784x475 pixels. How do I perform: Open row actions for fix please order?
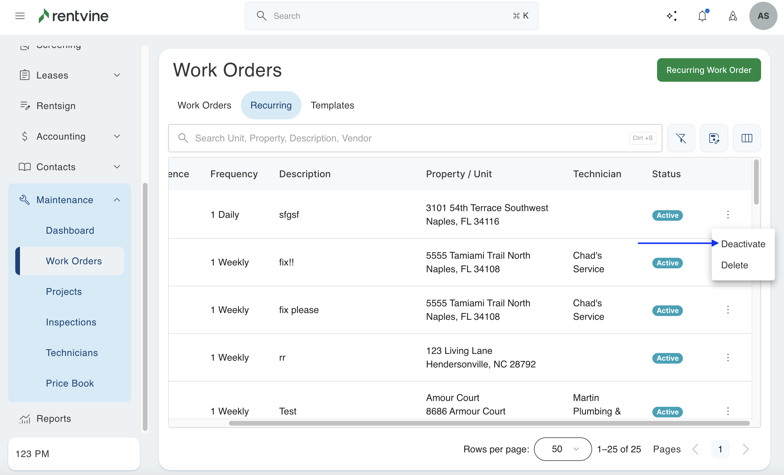[x=728, y=310]
